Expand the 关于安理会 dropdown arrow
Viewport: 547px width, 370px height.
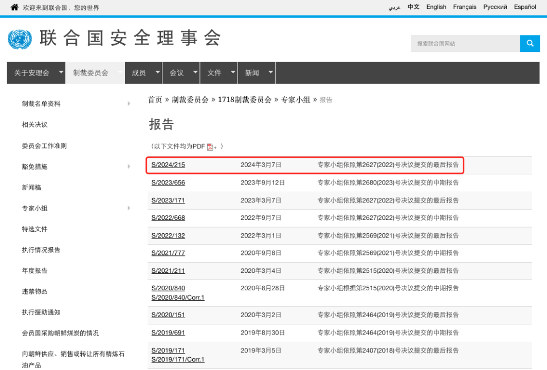click(61, 72)
